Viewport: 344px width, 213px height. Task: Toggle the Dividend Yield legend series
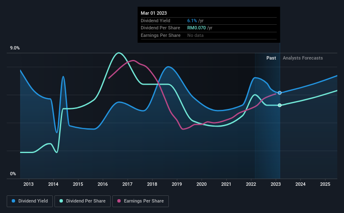tap(30, 201)
